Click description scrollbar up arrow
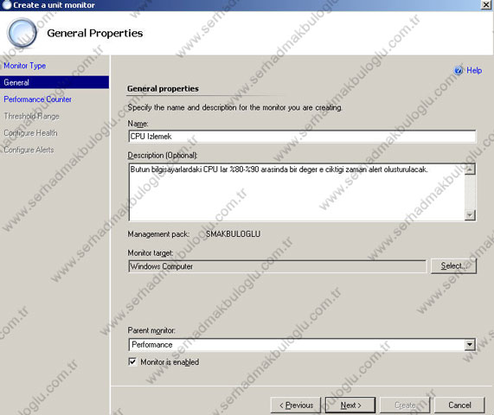Screen dimensions: 494x415 click(x=470, y=169)
